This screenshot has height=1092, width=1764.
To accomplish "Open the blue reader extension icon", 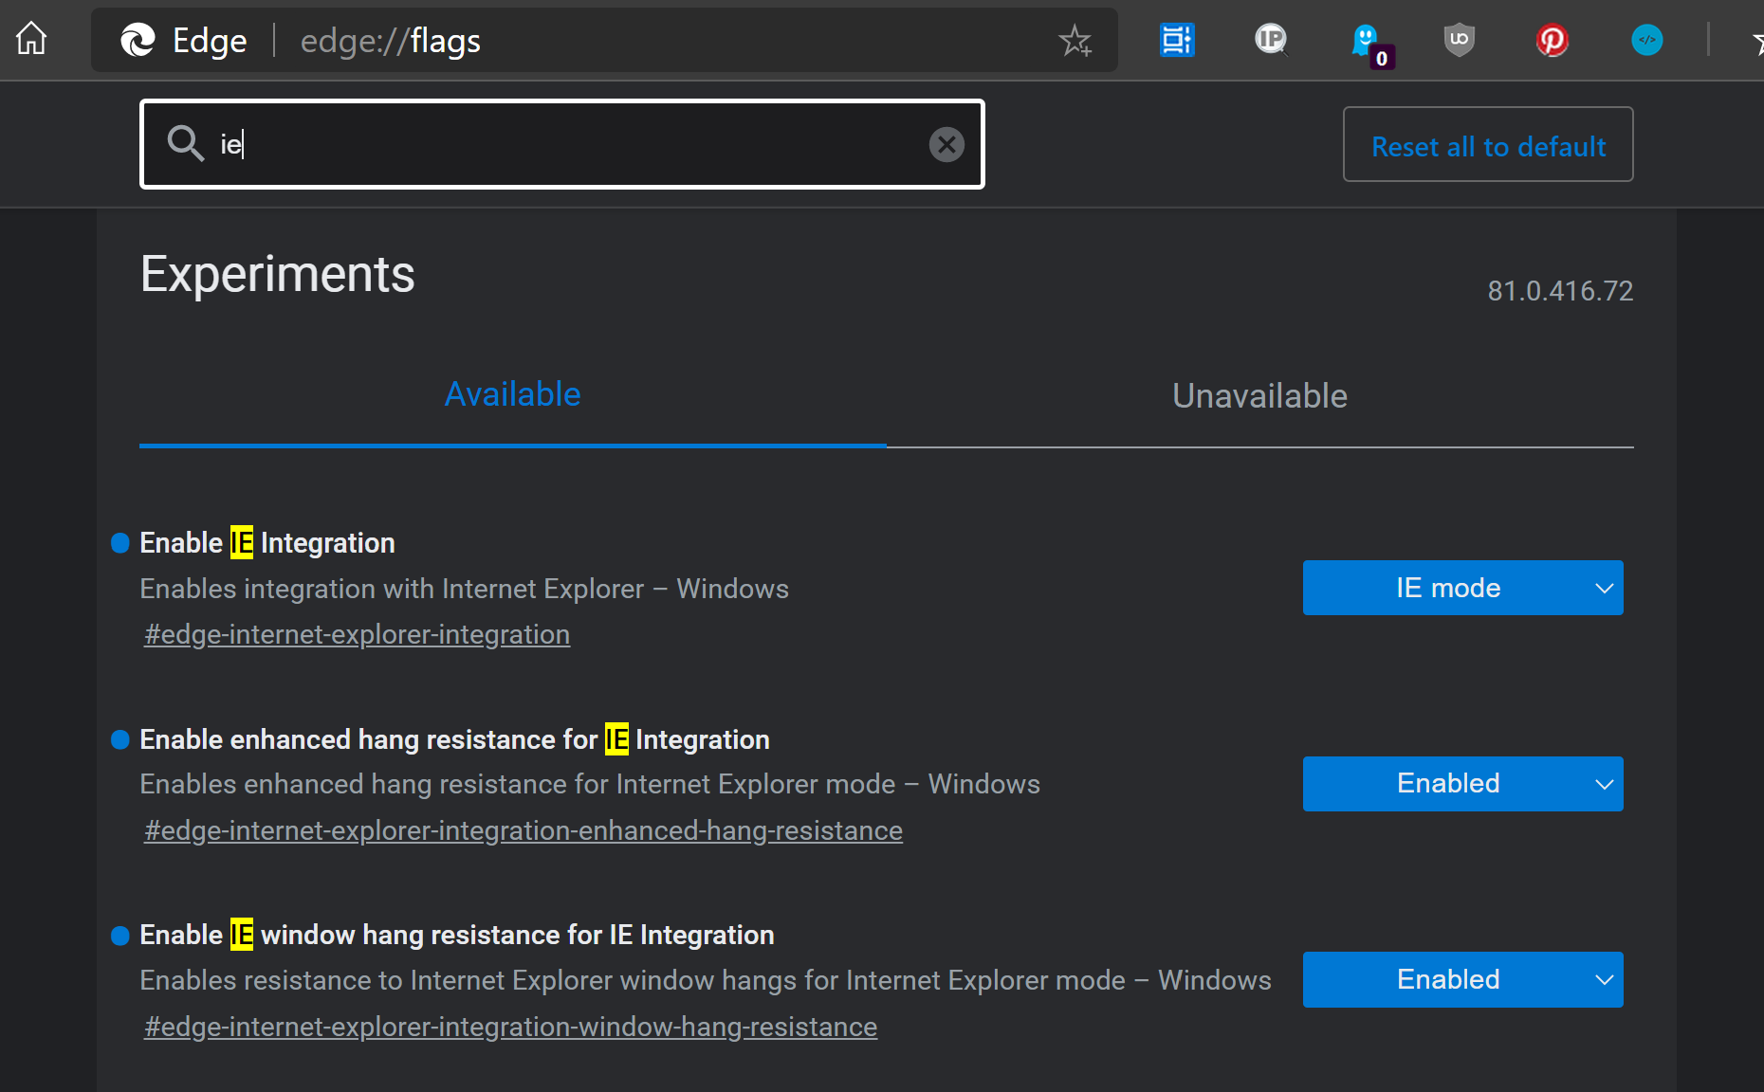I will pos(1177,40).
